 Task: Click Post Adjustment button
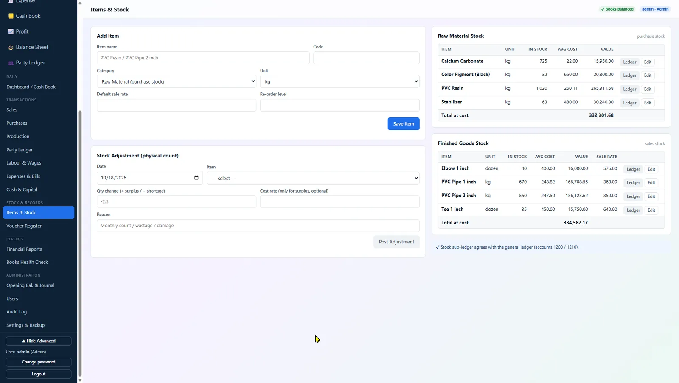coord(396,242)
